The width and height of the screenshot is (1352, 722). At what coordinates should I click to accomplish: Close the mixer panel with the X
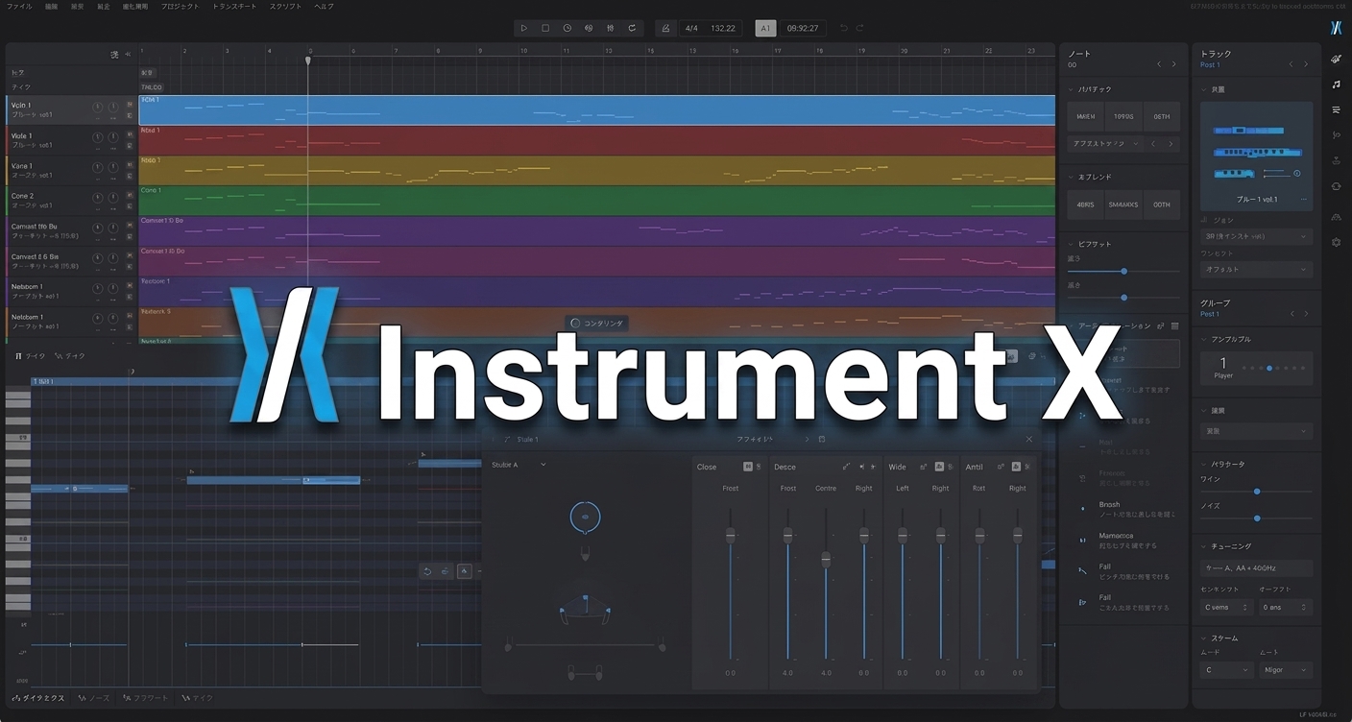1028,439
